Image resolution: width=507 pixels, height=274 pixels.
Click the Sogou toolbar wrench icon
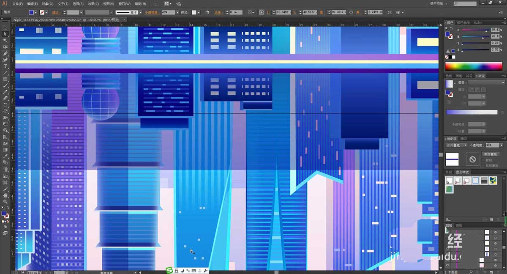pyautogui.click(x=206, y=270)
